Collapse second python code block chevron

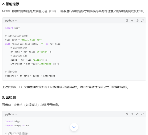pyautogui.click(x=16, y=114)
